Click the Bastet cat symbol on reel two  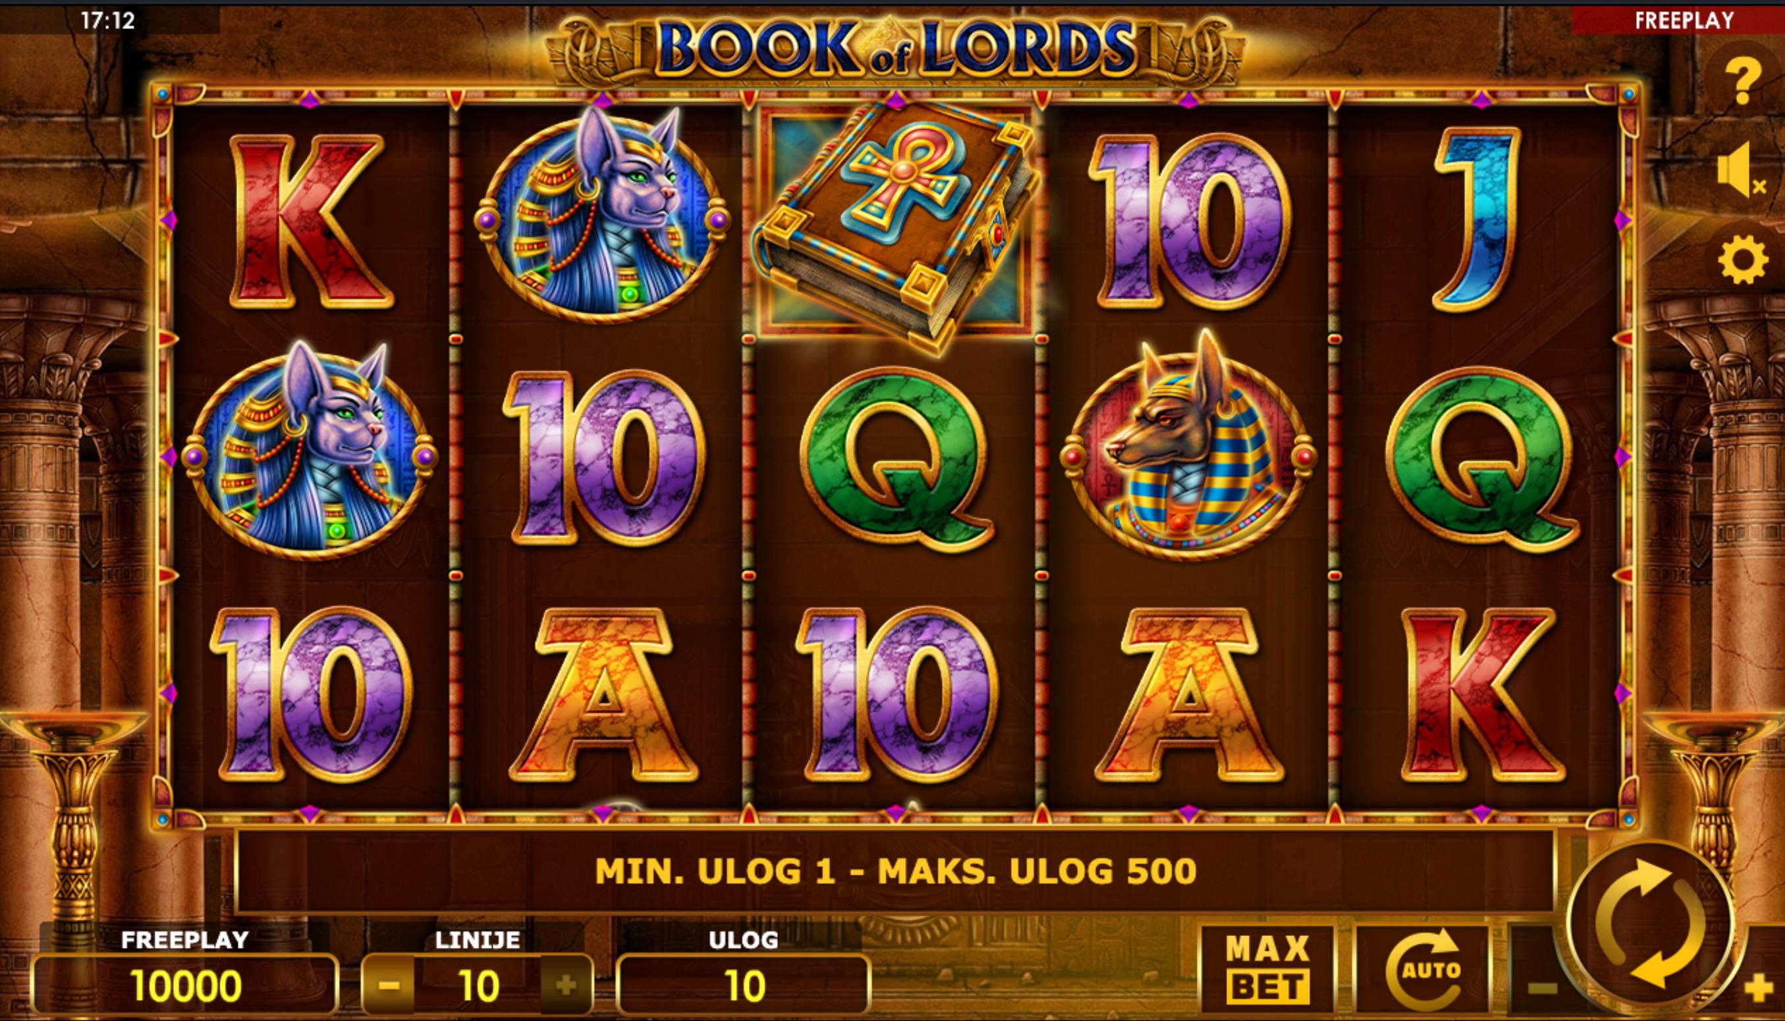point(603,216)
